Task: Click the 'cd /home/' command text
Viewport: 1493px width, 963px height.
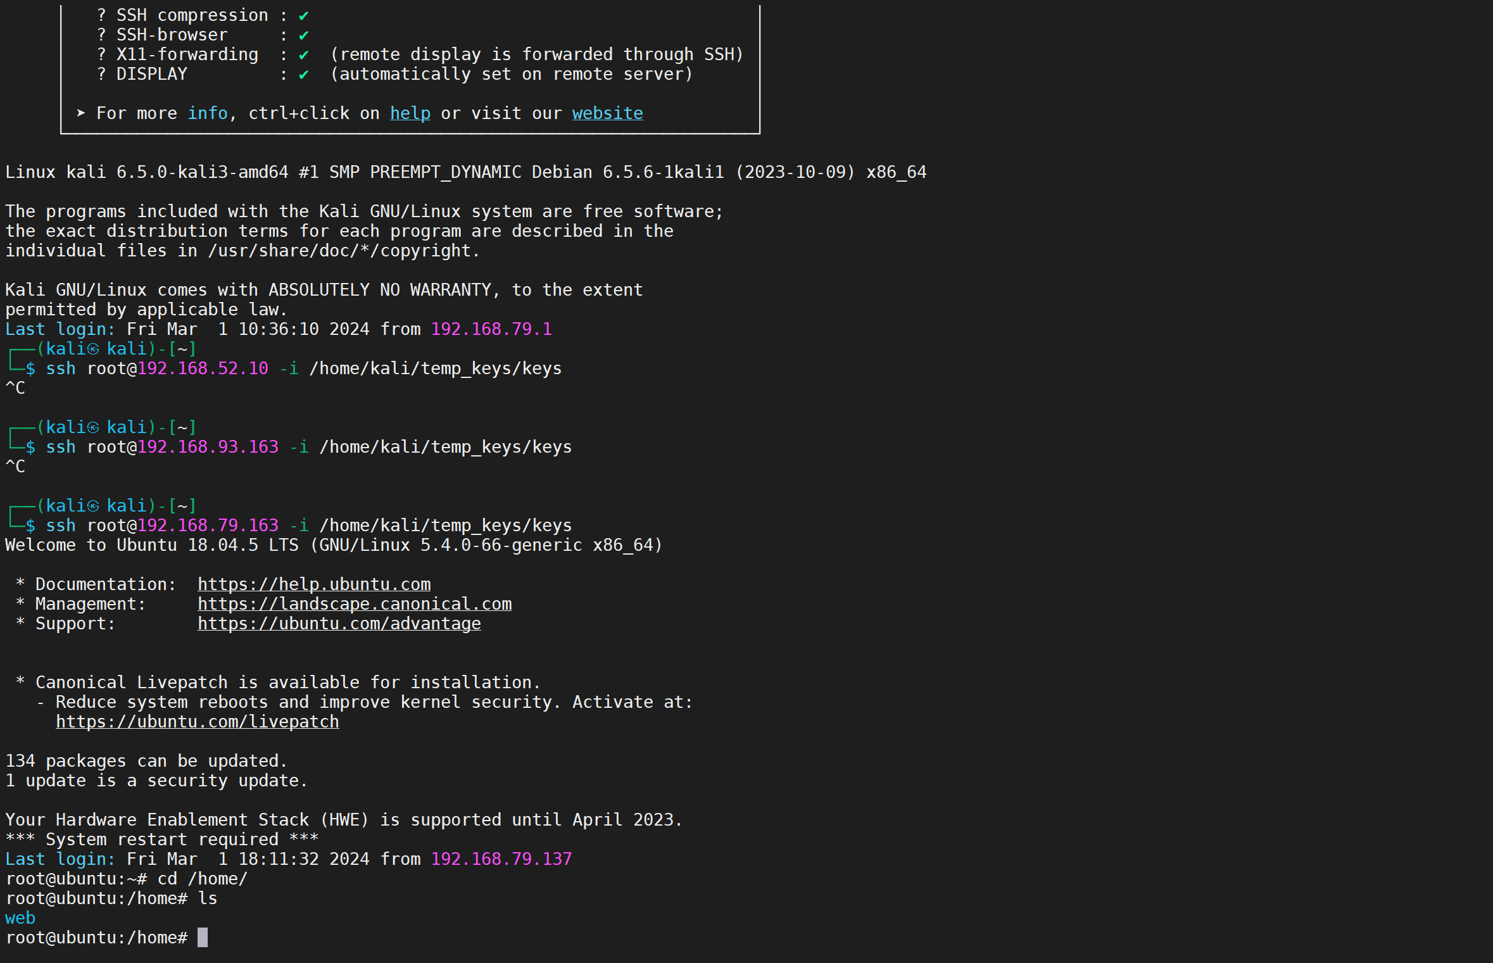Action: [x=202, y=878]
